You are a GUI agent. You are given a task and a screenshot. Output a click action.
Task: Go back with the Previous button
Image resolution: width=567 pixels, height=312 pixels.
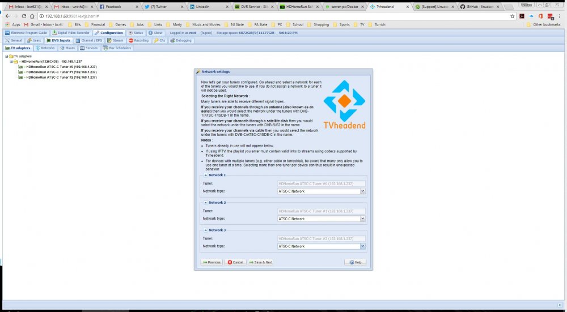click(211, 263)
